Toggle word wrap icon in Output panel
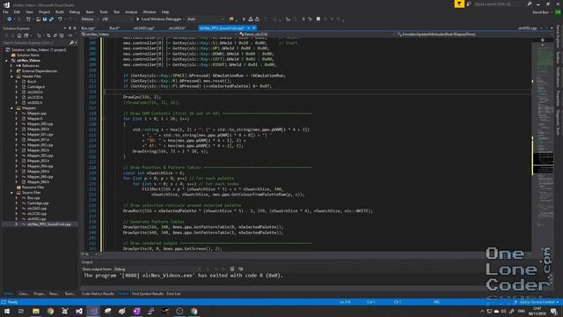563x317 pixels. pos(240,269)
